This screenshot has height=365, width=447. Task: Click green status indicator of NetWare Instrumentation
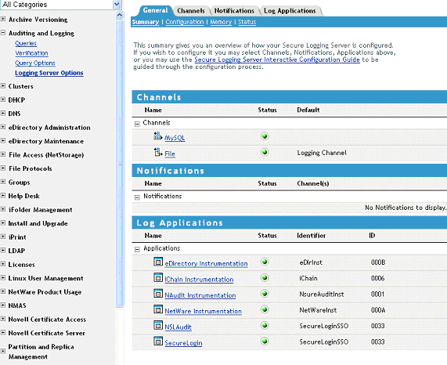coord(265,309)
